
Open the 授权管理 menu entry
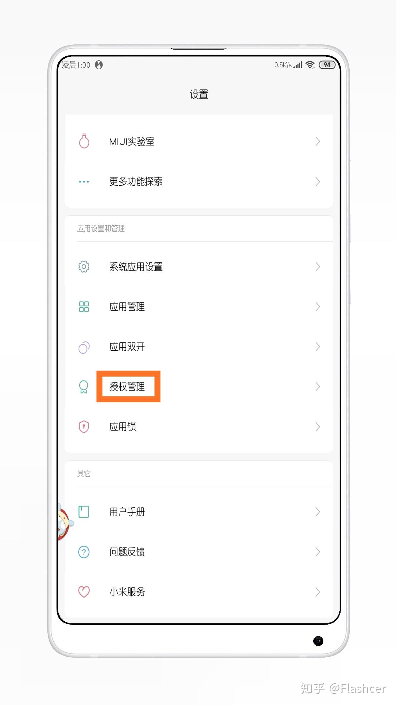[x=199, y=386]
